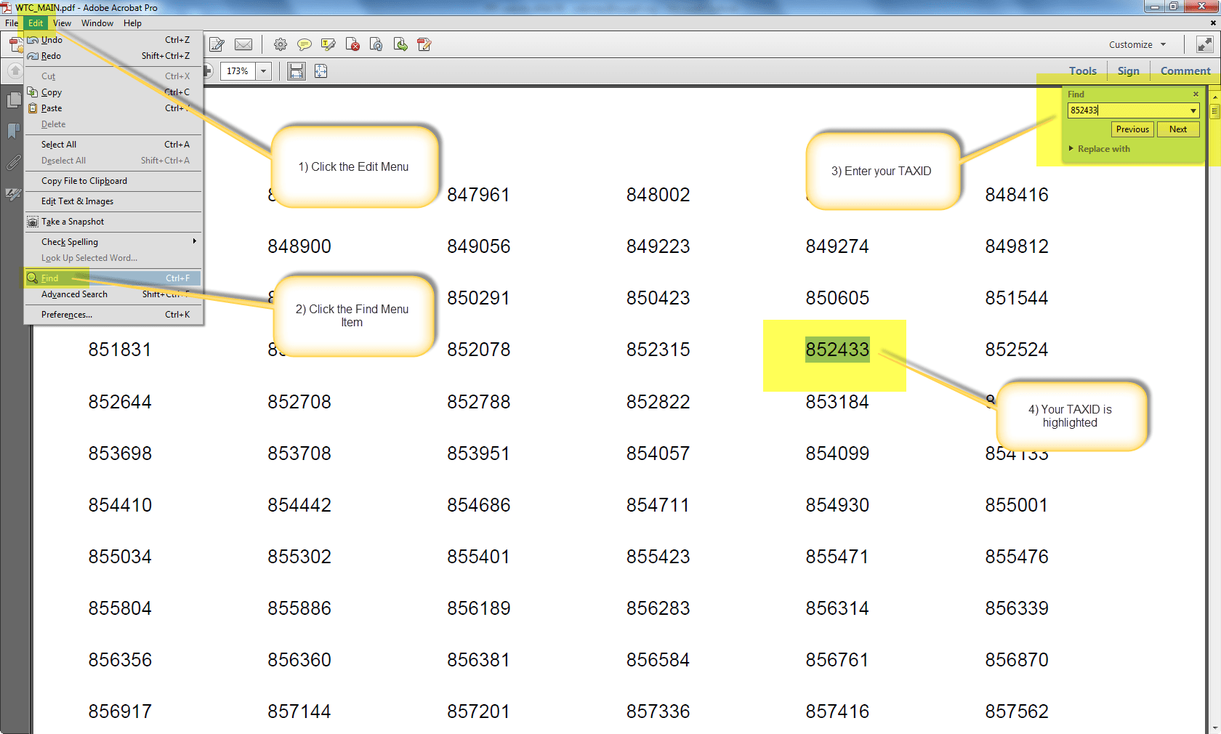The image size is (1221, 734).
Task: Open the Window menu
Action: coord(97,23)
